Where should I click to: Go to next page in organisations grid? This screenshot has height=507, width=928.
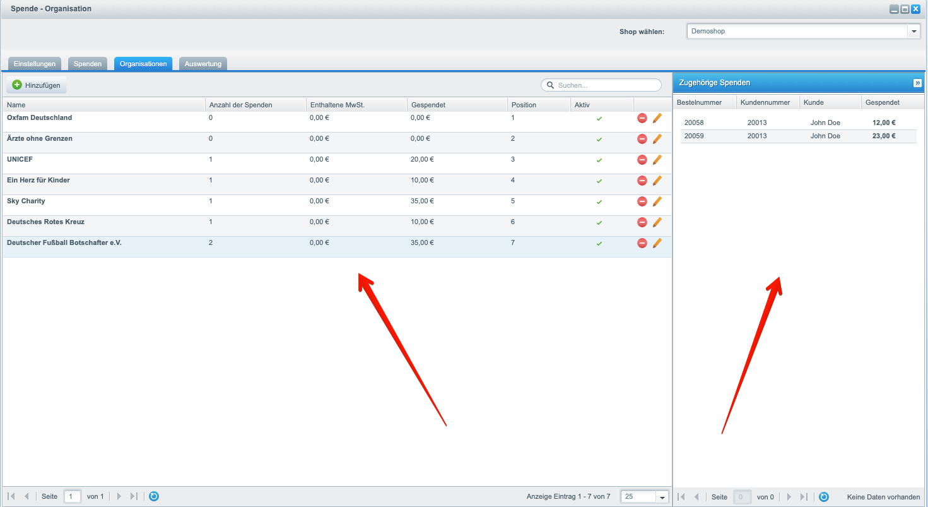119,496
